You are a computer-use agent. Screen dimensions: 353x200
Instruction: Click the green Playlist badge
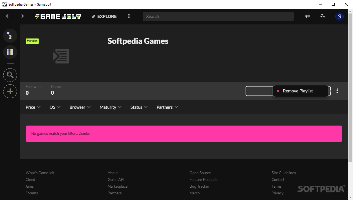pos(32,41)
